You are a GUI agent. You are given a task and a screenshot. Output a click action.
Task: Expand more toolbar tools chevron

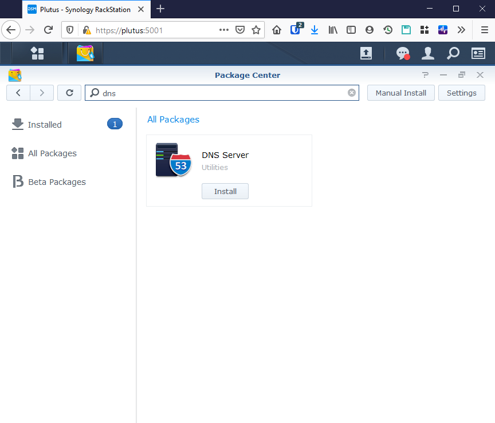pos(461,30)
